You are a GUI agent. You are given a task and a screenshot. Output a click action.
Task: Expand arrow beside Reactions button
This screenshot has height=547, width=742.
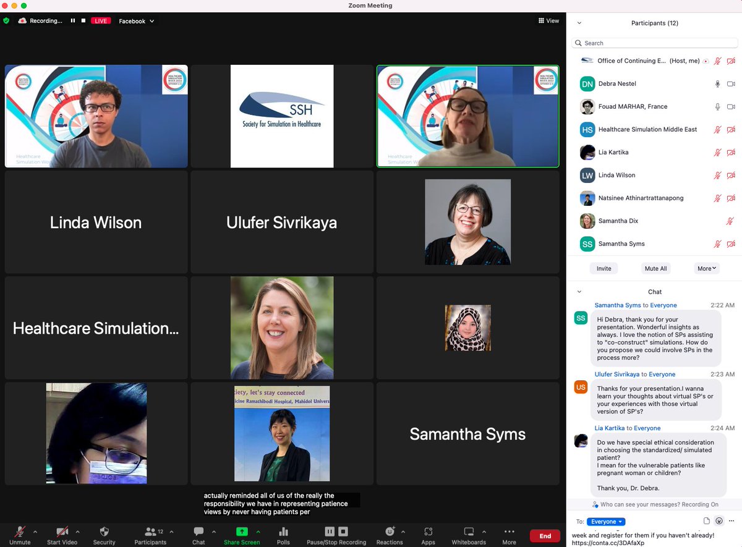coord(403,532)
